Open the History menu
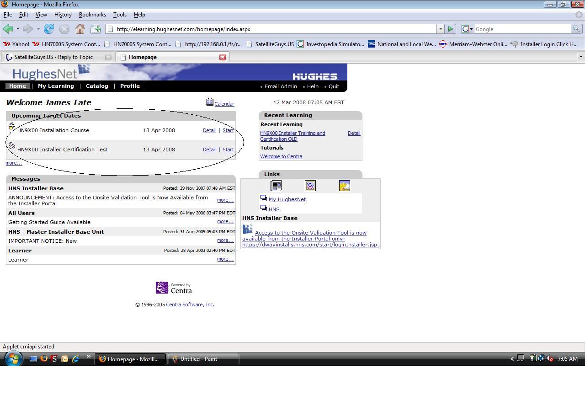This screenshot has width=585, height=417. (63, 15)
